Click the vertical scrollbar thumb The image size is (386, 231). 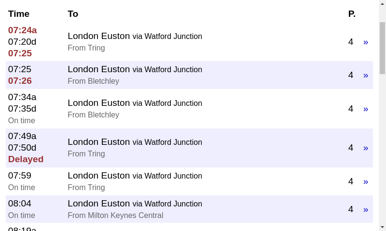click(382, 48)
